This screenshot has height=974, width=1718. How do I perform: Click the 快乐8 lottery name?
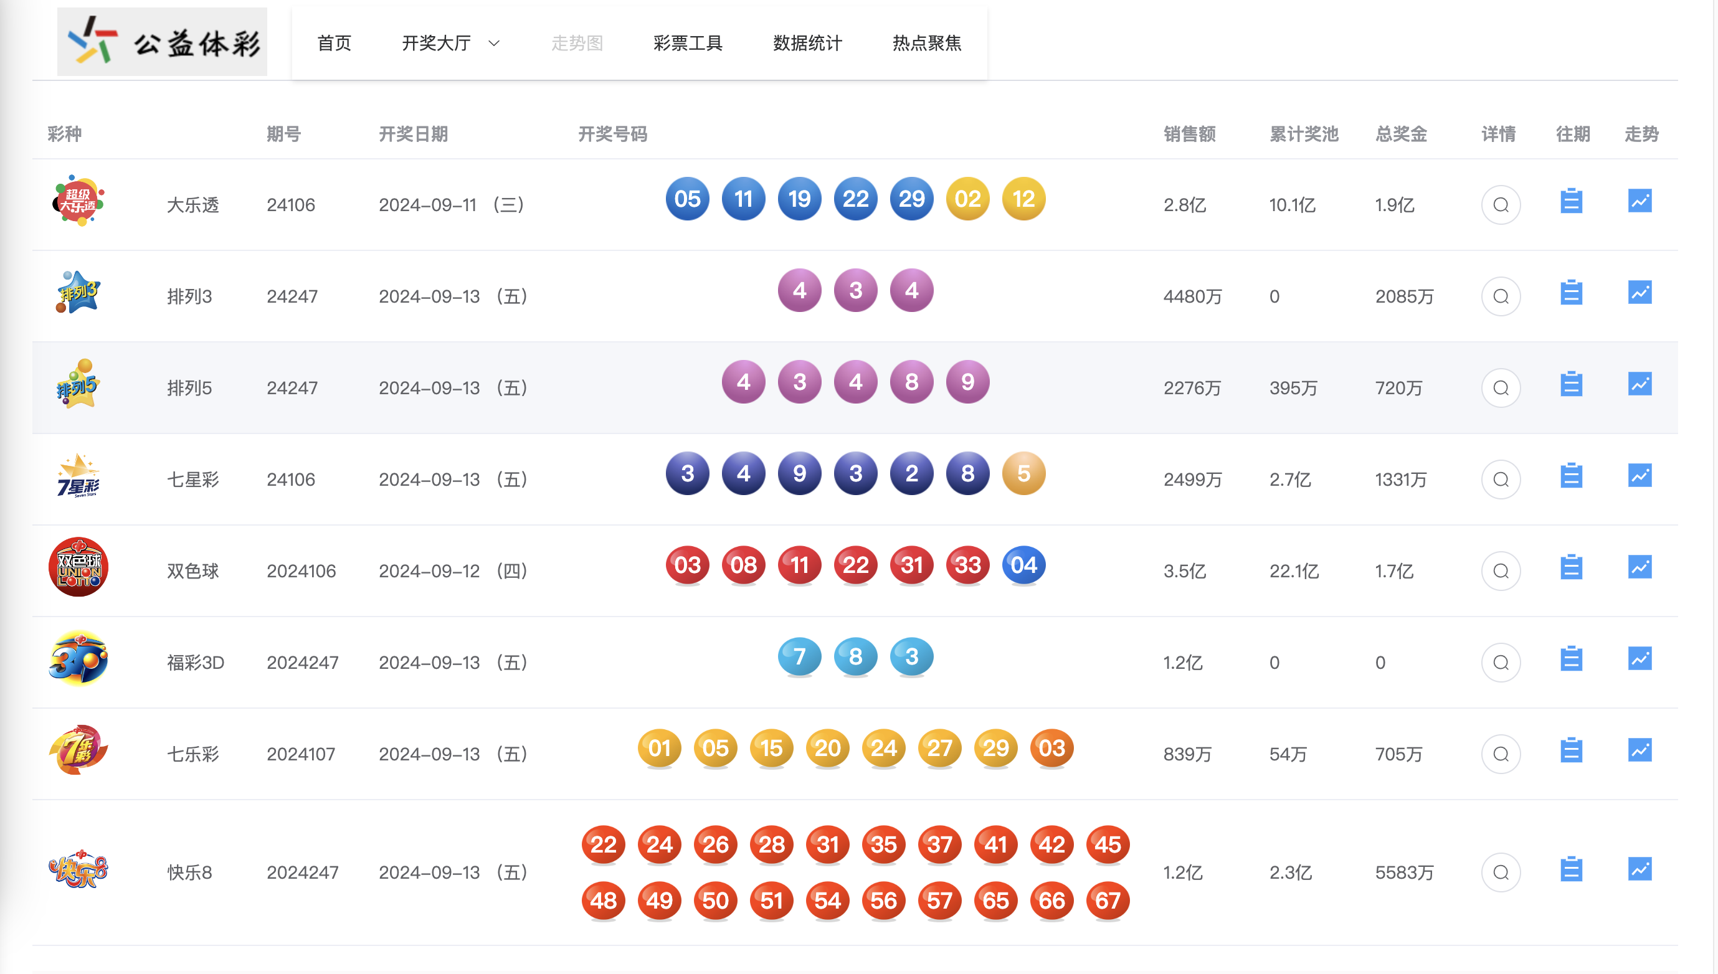(x=189, y=873)
